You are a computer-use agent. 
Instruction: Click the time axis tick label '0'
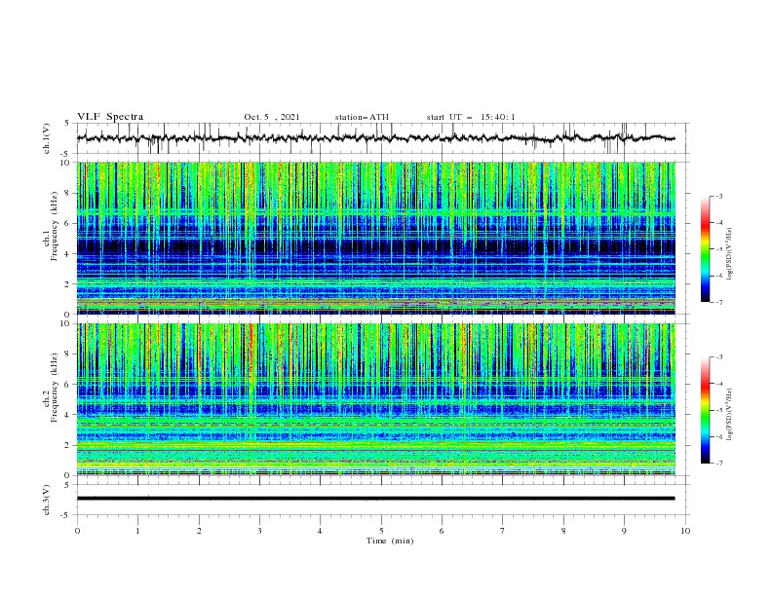77,531
